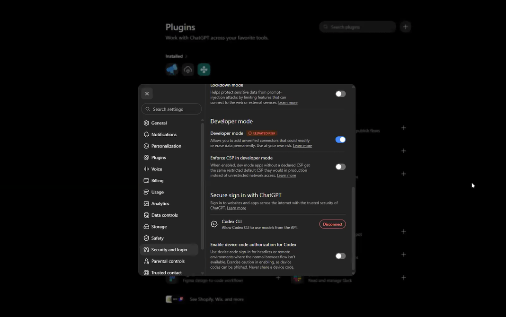
Task: Select the Voice waveform icon
Action: [146, 169]
